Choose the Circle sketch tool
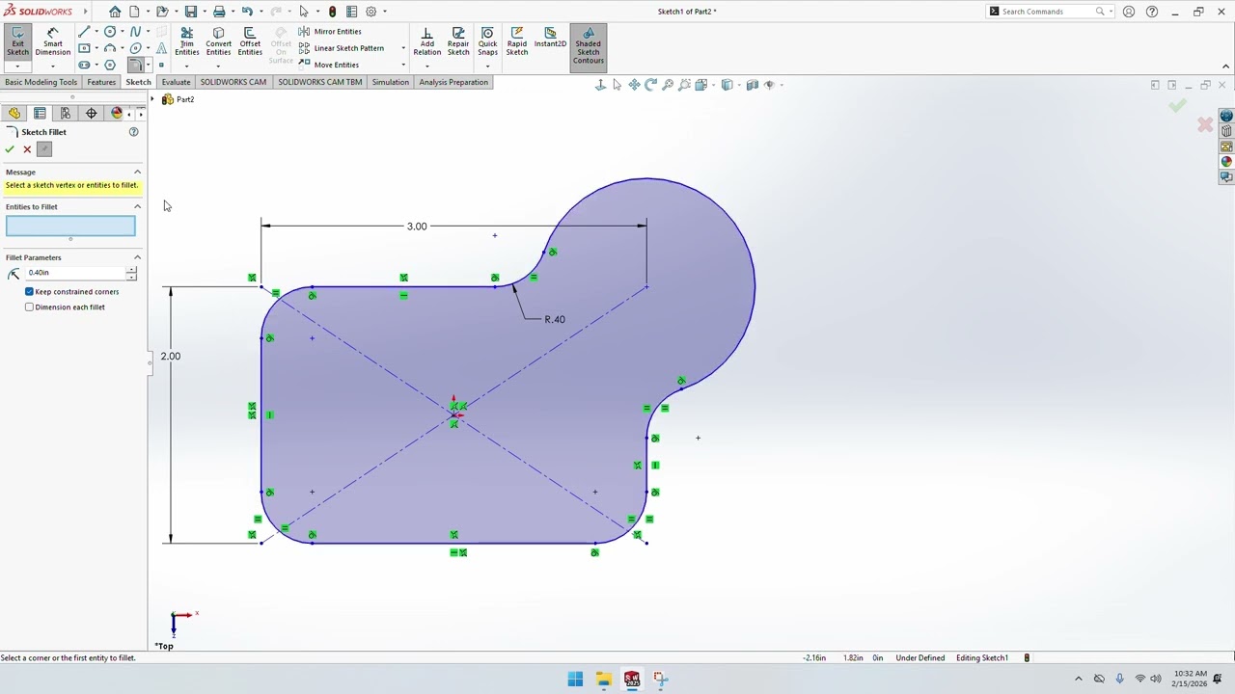The width and height of the screenshot is (1235, 694). (x=110, y=32)
